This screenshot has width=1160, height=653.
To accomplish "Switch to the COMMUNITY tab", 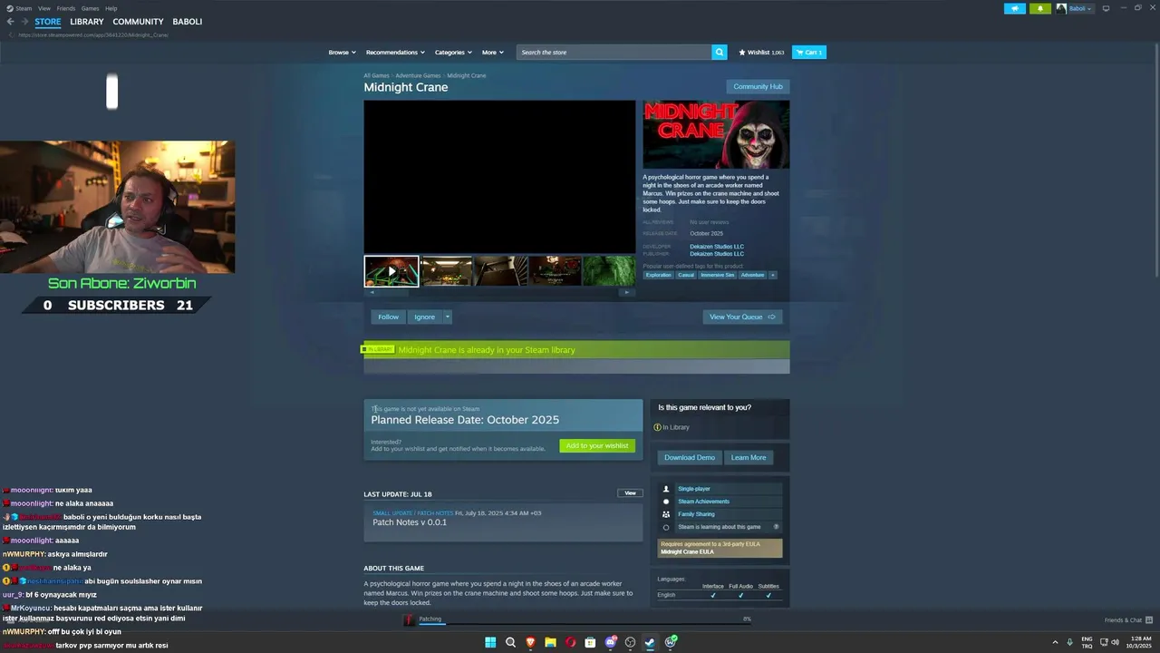I will coord(139,22).
